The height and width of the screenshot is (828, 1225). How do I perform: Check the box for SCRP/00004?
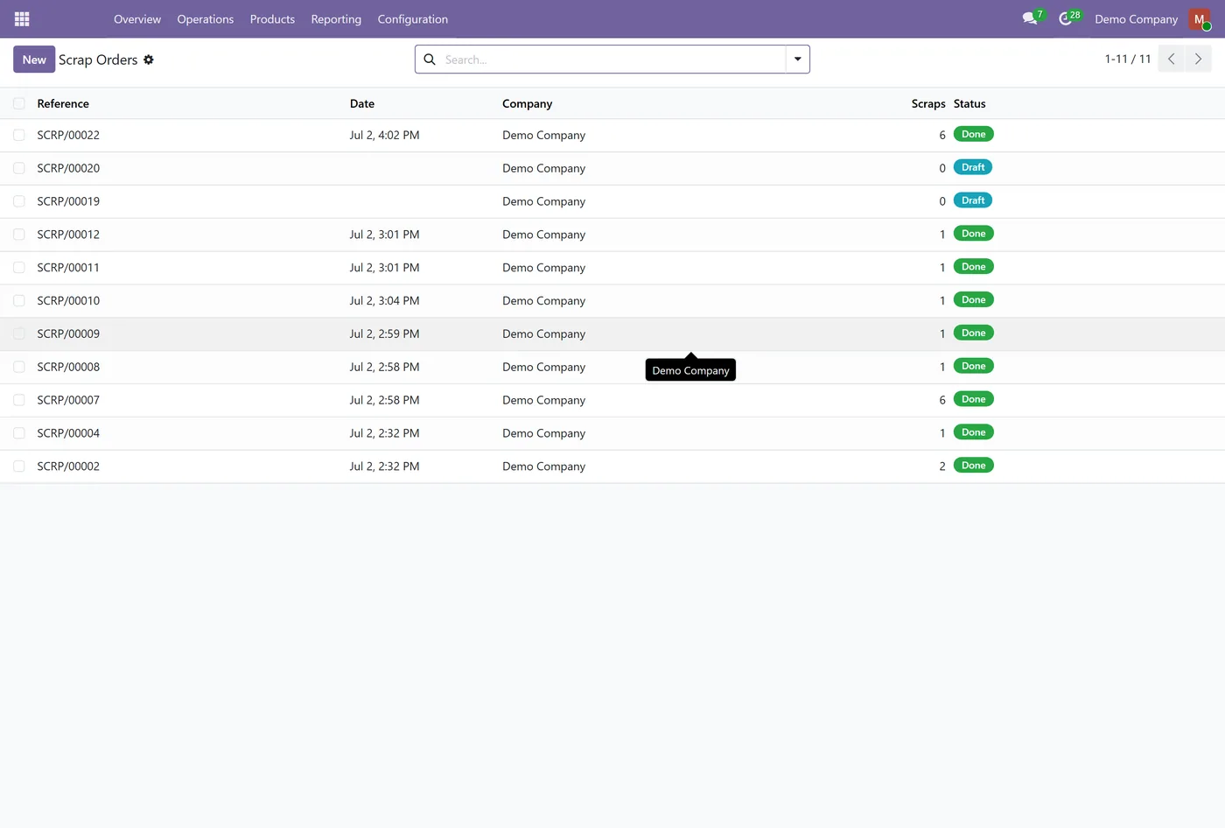[19, 433]
